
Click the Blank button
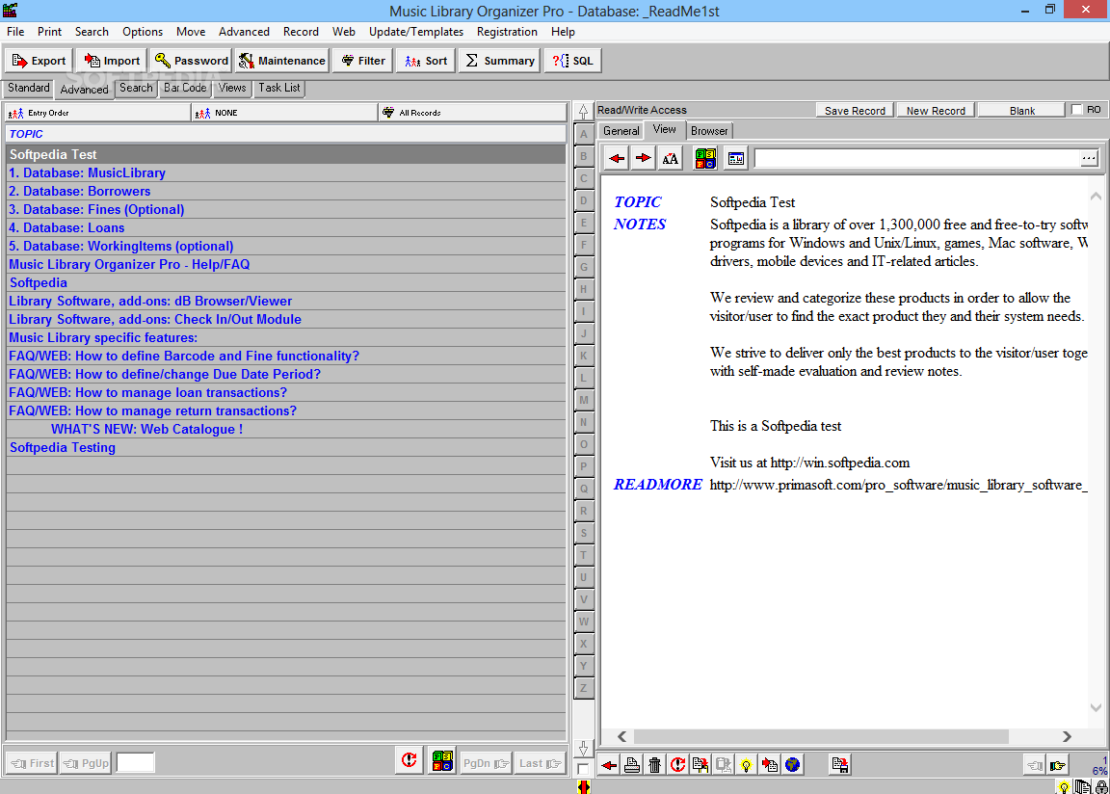tap(1021, 111)
